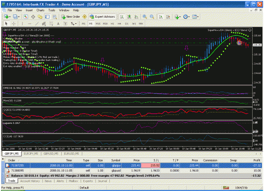Select the crosshair tool

pos(14,24)
